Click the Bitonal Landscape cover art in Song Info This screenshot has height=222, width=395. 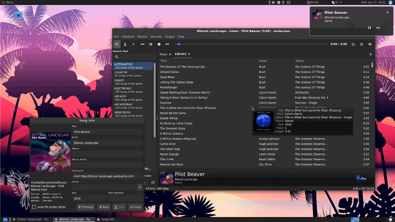tap(51, 152)
